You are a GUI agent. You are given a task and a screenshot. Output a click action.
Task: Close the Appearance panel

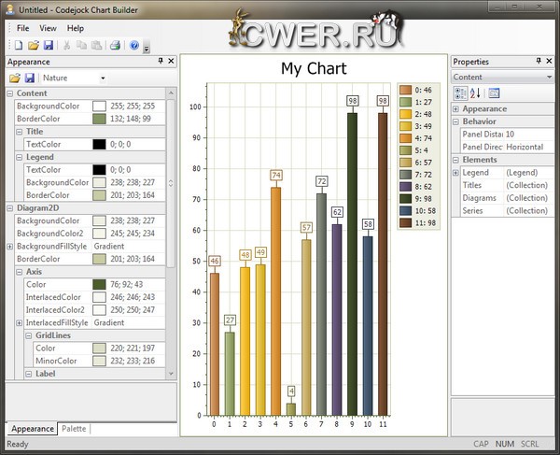click(x=171, y=61)
